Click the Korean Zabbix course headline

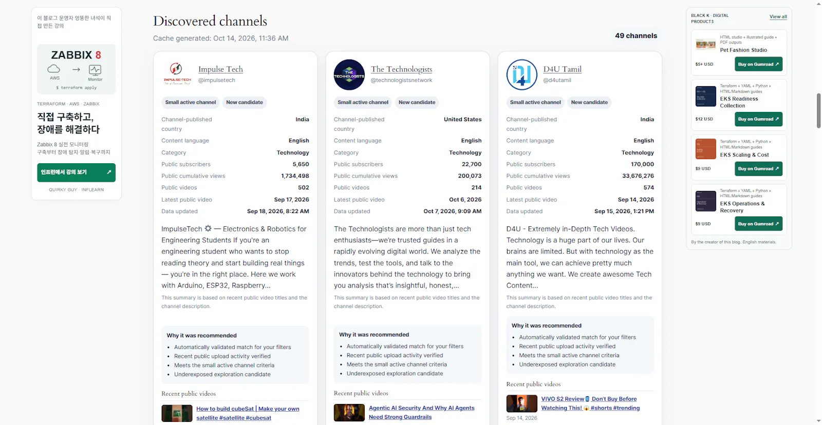point(68,123)
